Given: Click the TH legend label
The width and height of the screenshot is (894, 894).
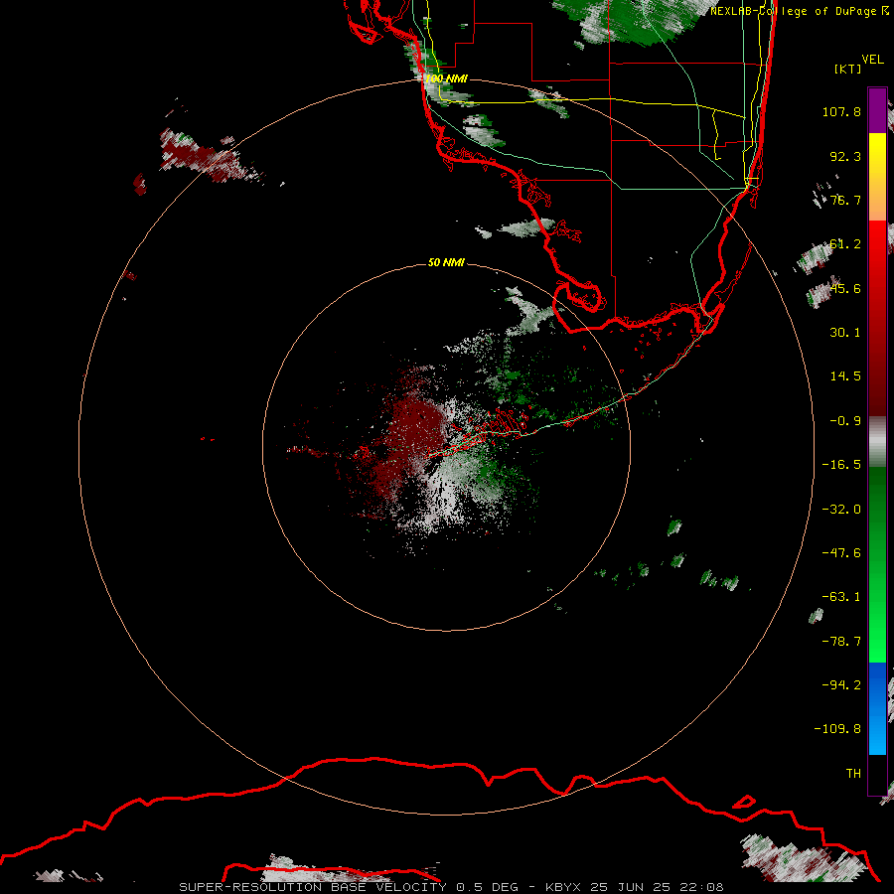Looking at the screenshot, I should tap(853, 774).
